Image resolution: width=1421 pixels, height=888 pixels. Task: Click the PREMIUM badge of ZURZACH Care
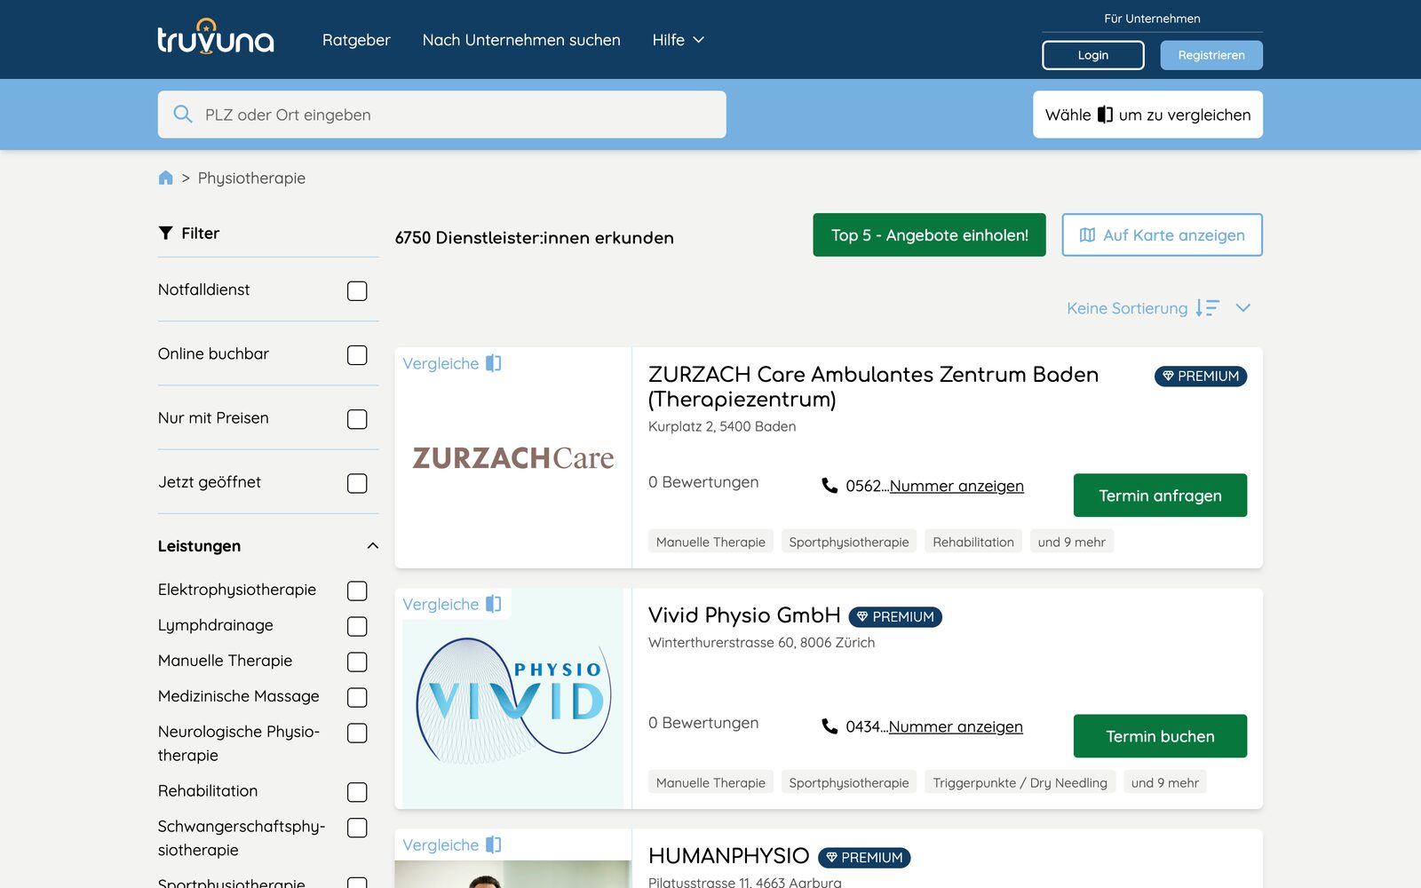1201,377
